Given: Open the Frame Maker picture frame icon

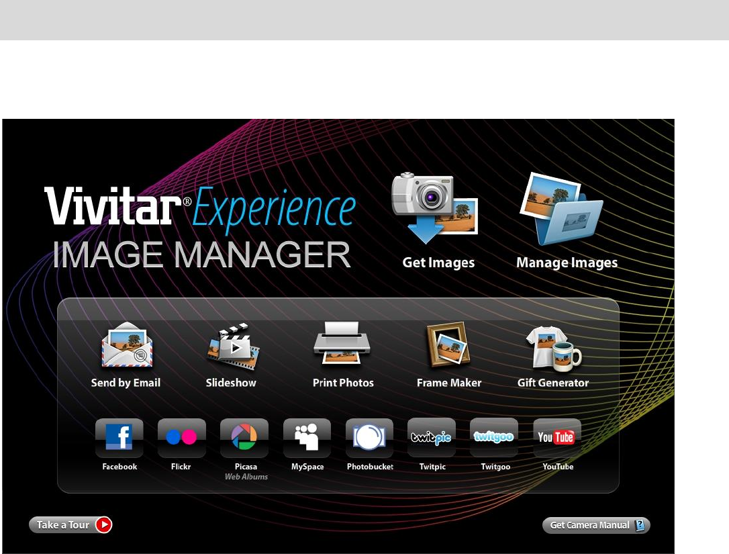Looking at the screenshot, I should (x=448, y=344).
